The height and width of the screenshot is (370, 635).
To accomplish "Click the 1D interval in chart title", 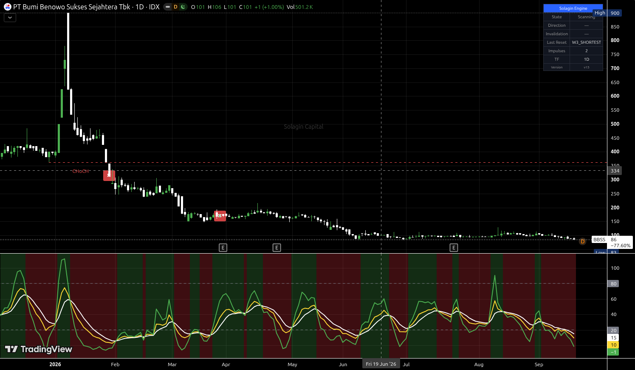I will click(x=139, y=7).
